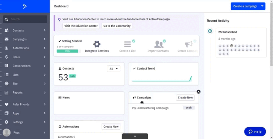Viewport: 273px width, 139px height.
Task: Expand the bottom panel up-arrow tab
Action: point(135,136)
